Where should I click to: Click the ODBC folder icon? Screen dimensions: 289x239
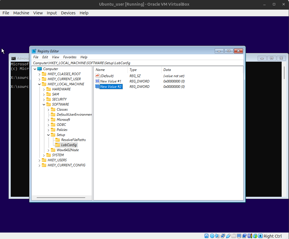[53, 125]
